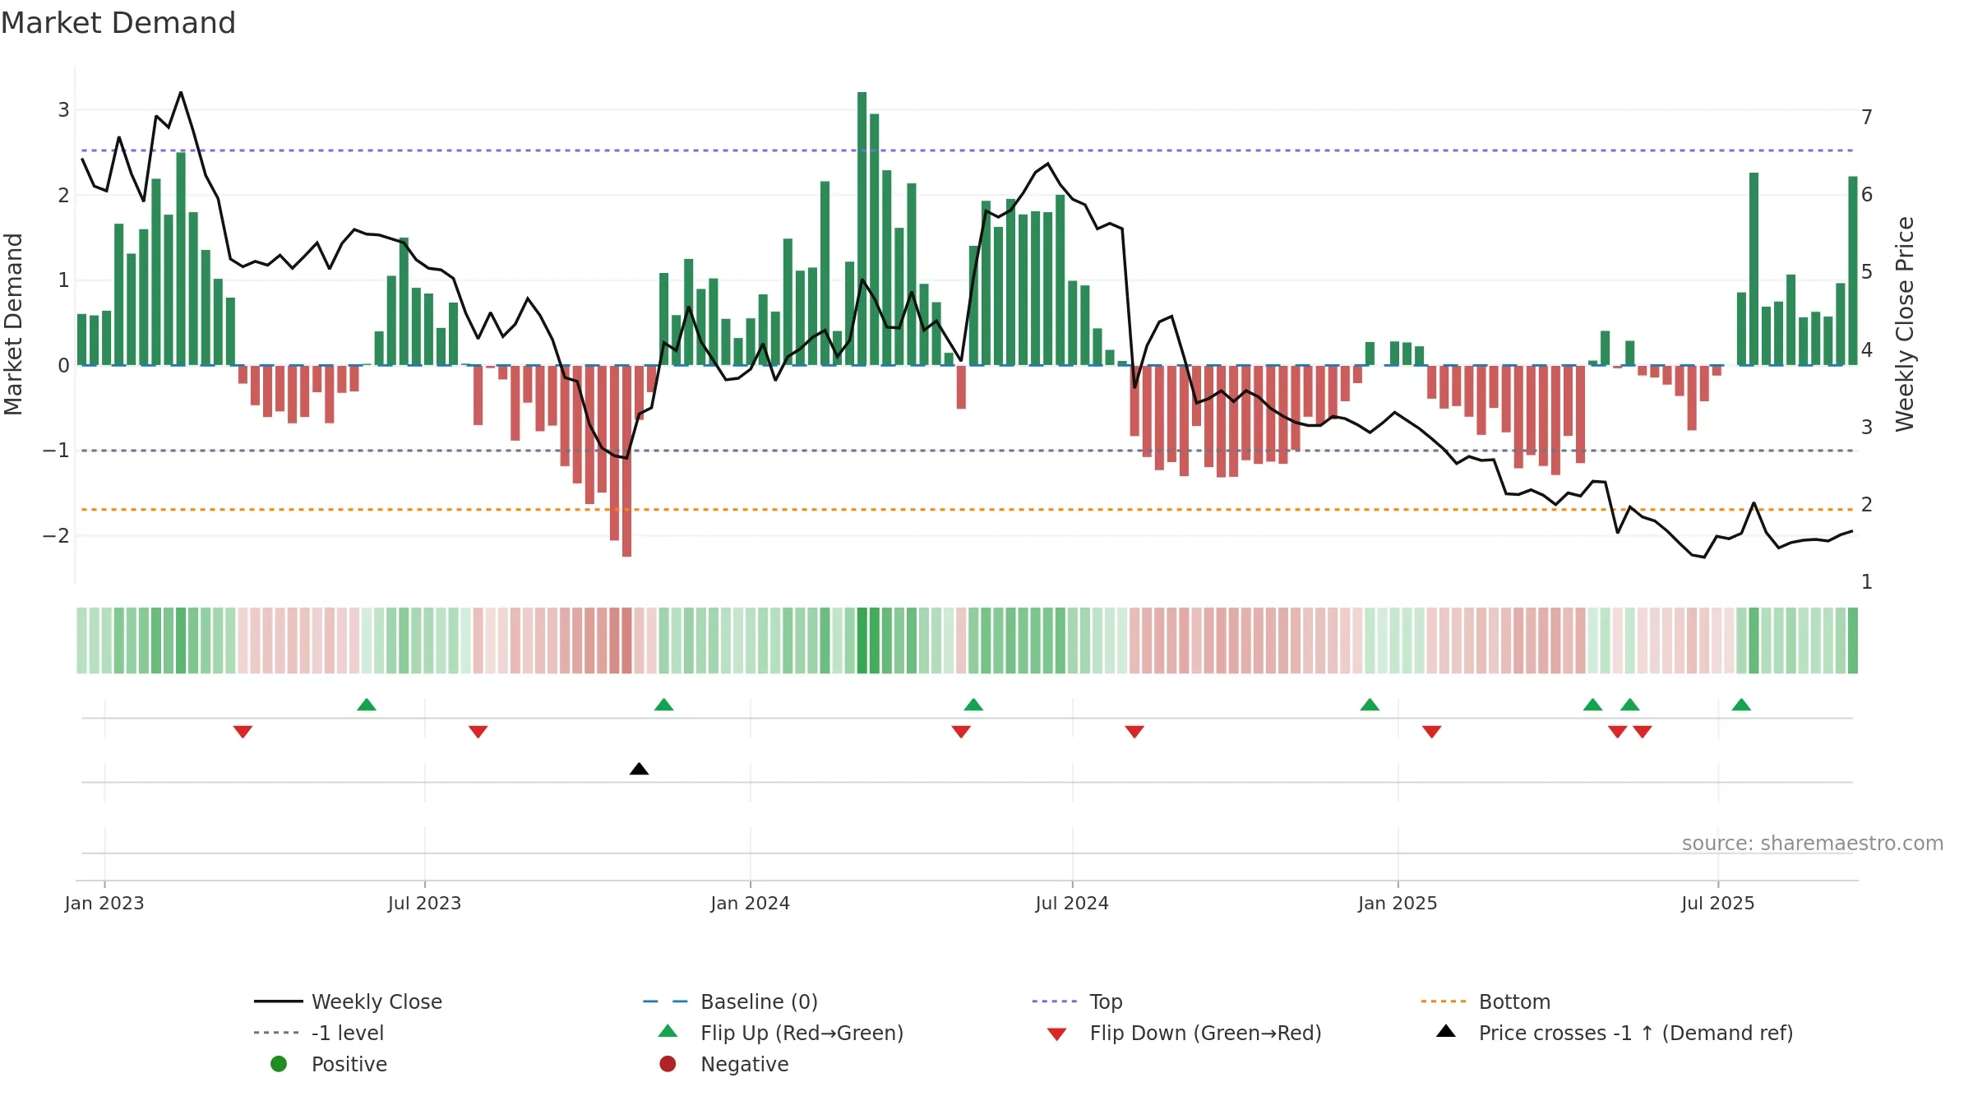Click the black price-cross marker on timeline
Image resolution: width=1973 pixels, height=1110 pixels.
[639, 769]
